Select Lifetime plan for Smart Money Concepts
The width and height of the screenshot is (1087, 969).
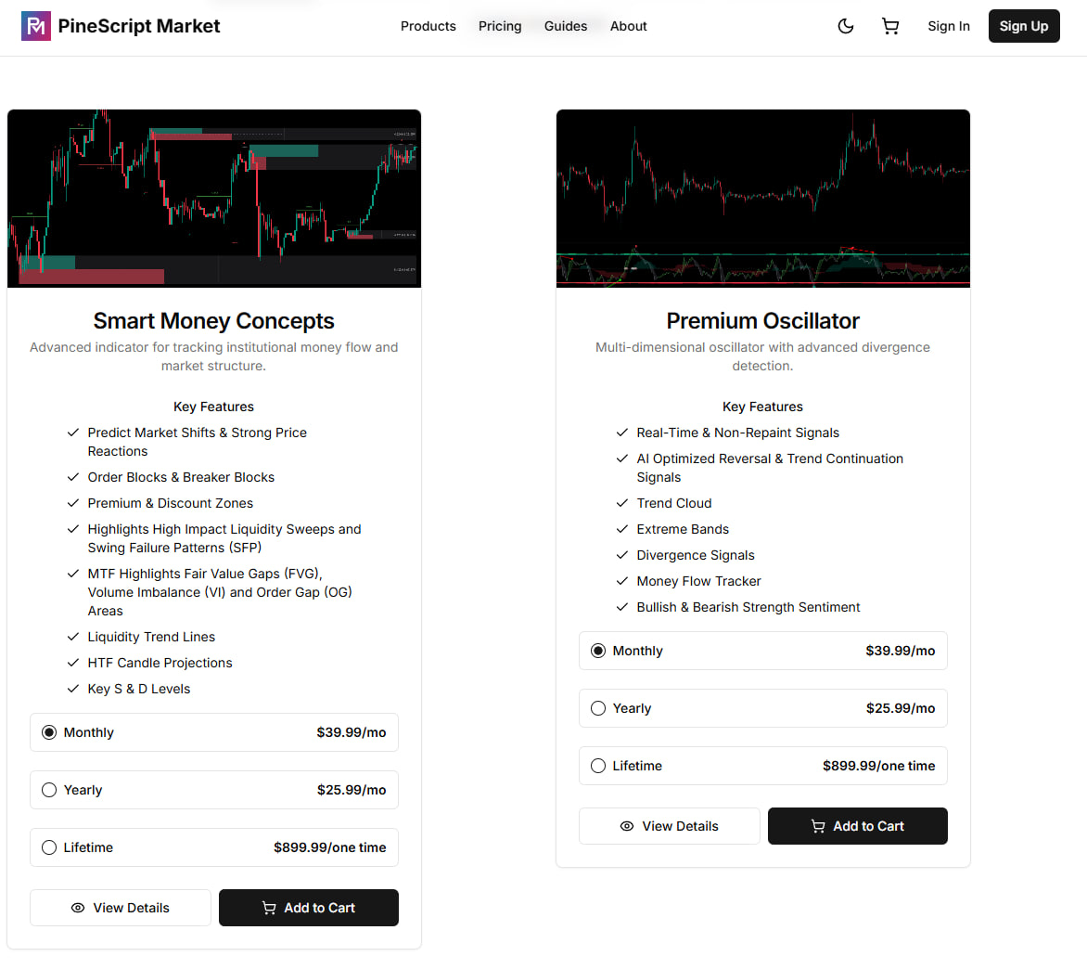pos(50,847)
